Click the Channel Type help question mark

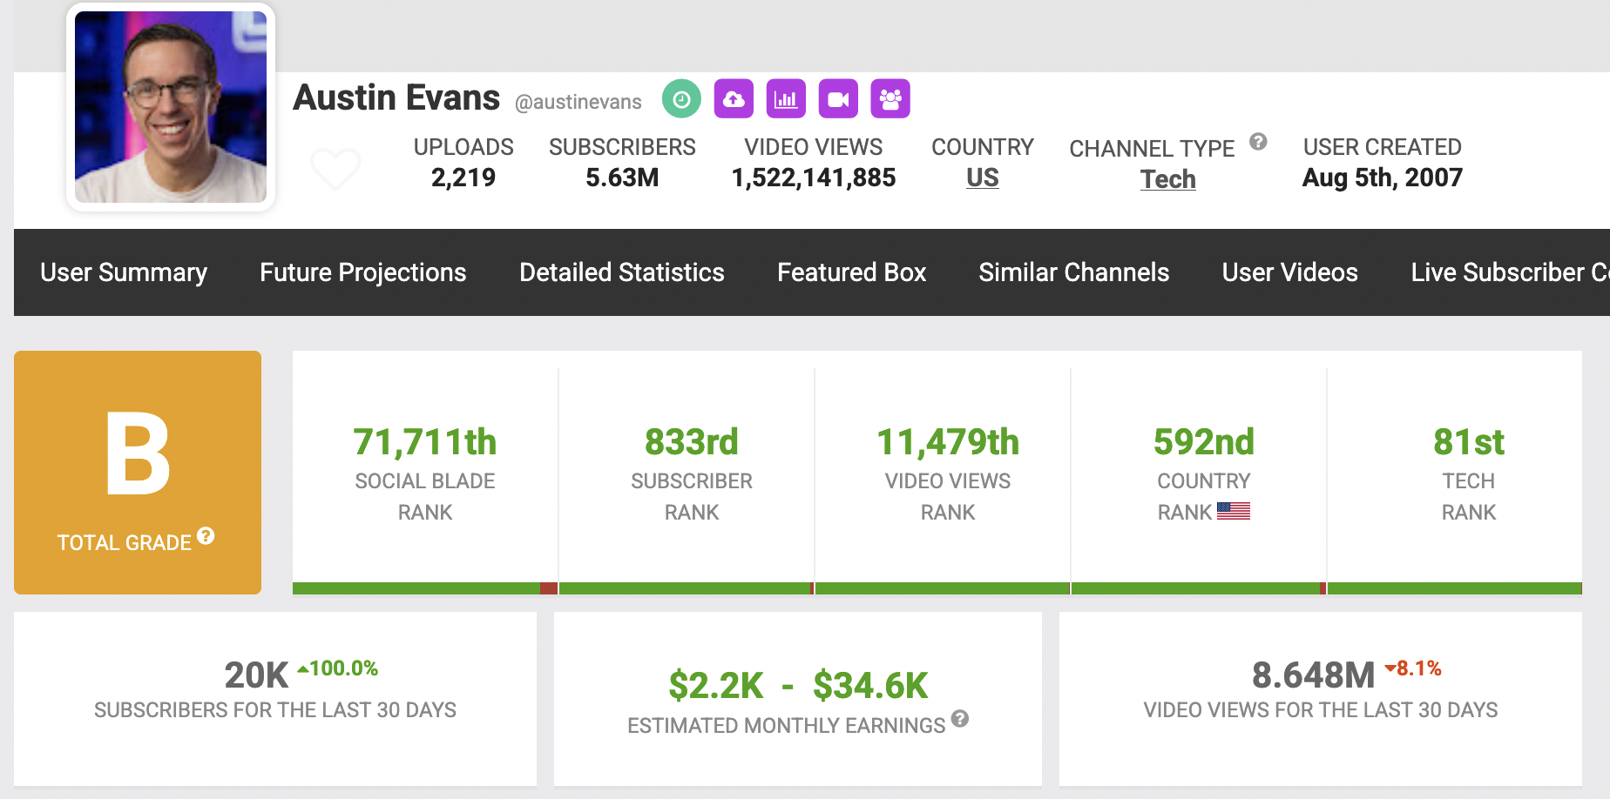pos(1258,141)
